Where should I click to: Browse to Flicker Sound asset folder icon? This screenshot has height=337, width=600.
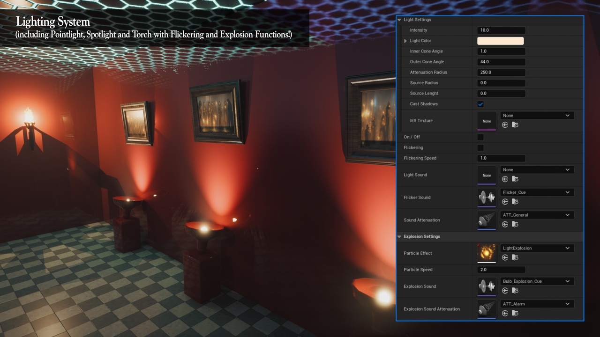(x=515, y=202)
